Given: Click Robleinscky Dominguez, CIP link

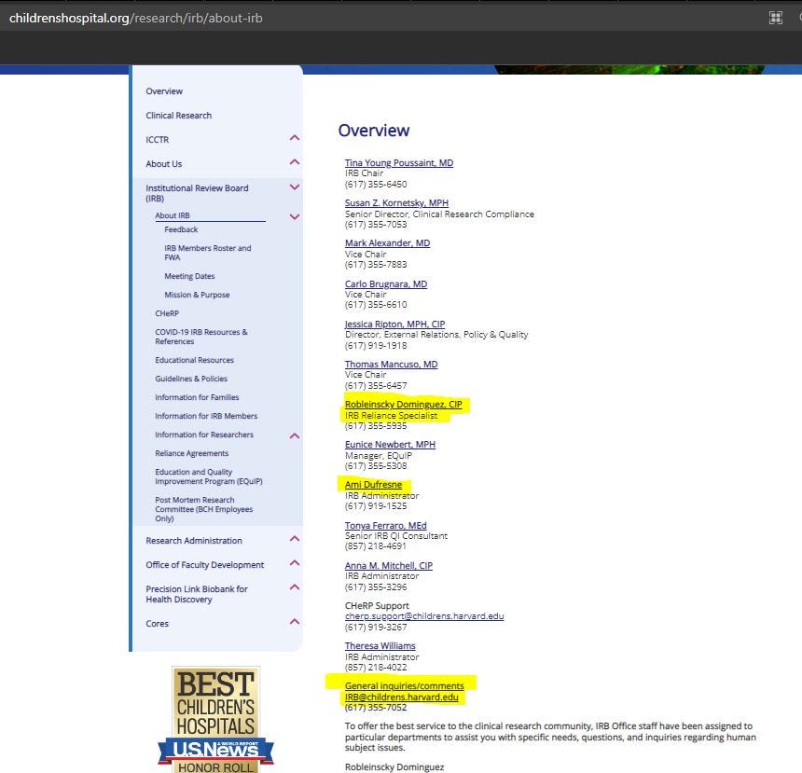Looking at the screenshot, I should tap(403, 405).
